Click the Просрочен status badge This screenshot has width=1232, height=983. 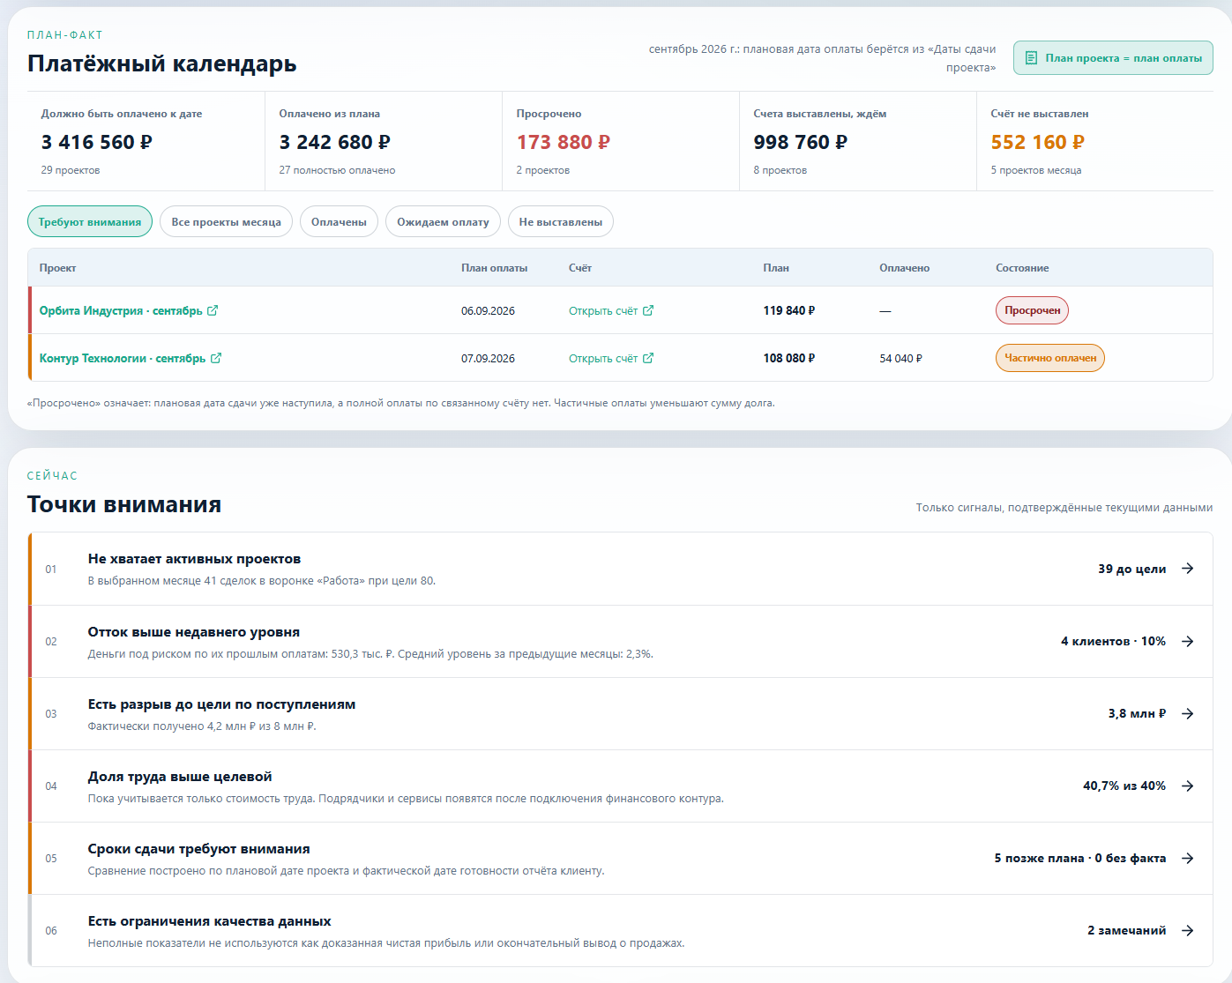tap(1033, 310)
